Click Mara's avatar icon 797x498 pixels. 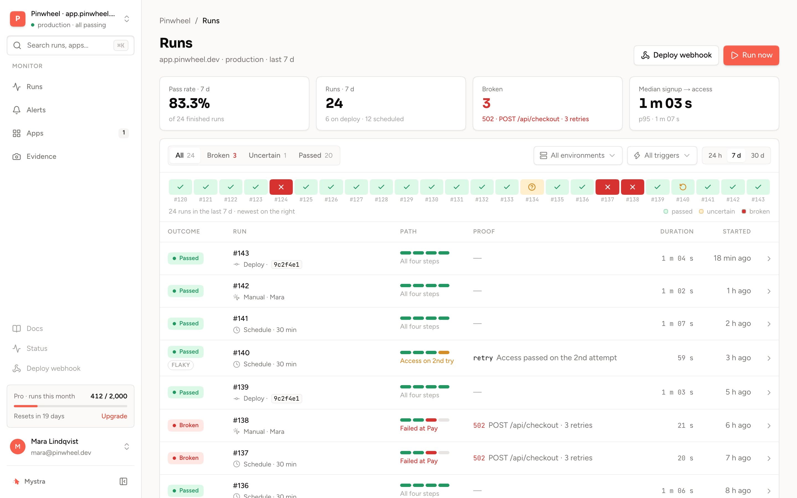[18, 447]
